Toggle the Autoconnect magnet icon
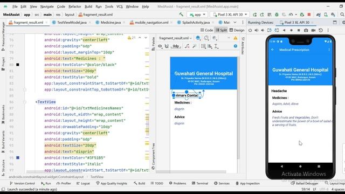The image size is (345, 194). tap(167, 46)
